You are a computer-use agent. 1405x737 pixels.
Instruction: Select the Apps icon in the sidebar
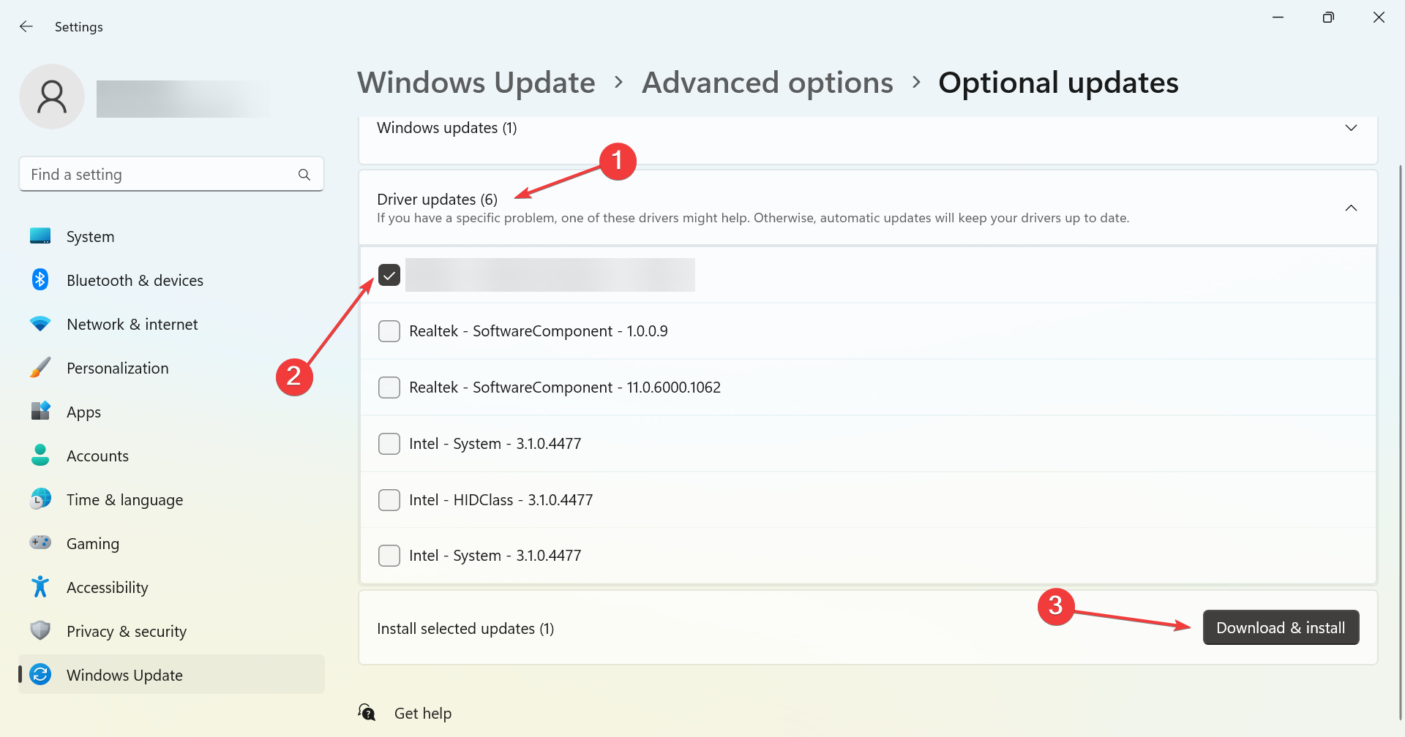[x=40, y=411]
